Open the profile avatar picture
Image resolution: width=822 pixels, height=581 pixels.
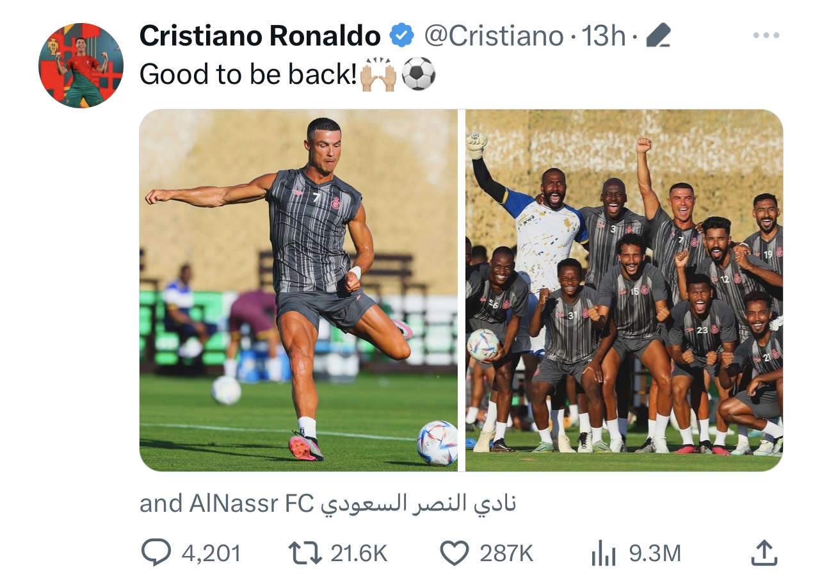(81, 65)
